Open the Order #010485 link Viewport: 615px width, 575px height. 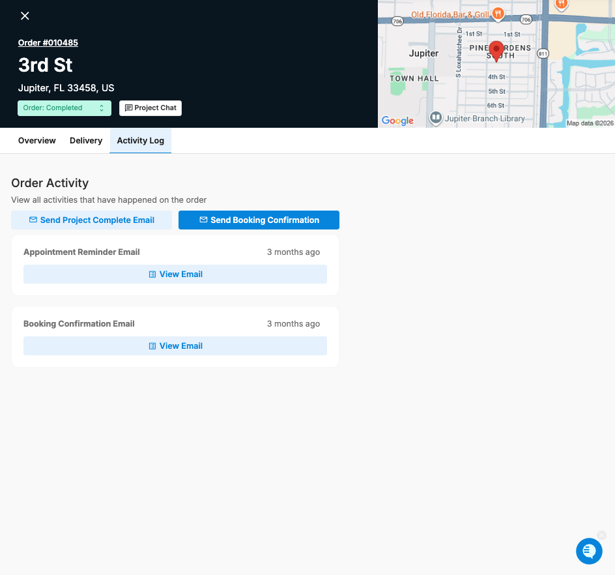point(48,43)
